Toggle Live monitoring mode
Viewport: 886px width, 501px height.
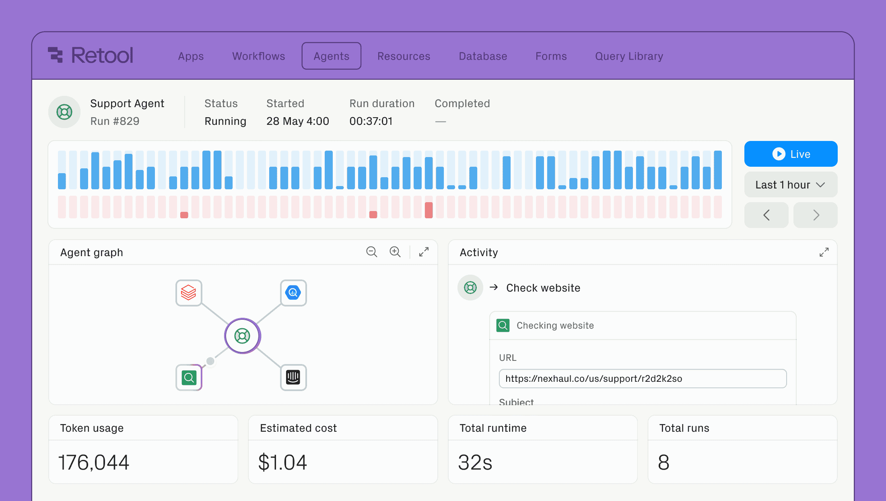click(x=790, y=154)
